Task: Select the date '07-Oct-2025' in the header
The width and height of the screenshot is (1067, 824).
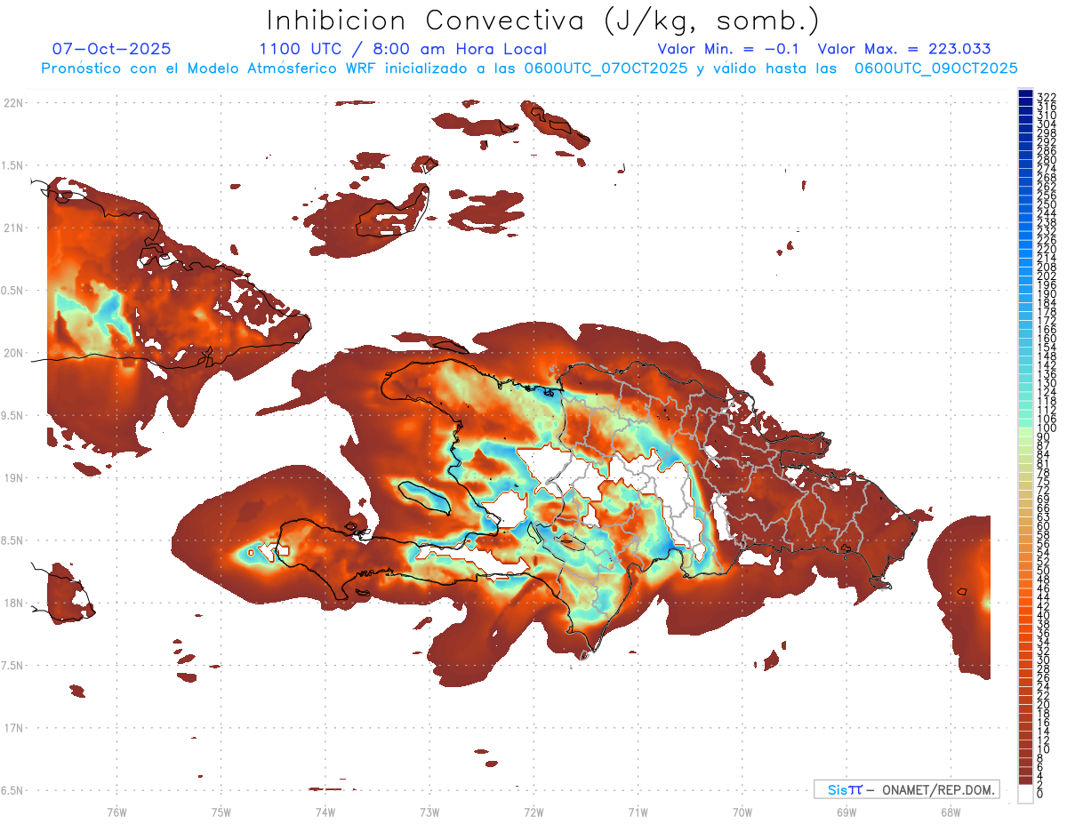Action: (112, 49)
